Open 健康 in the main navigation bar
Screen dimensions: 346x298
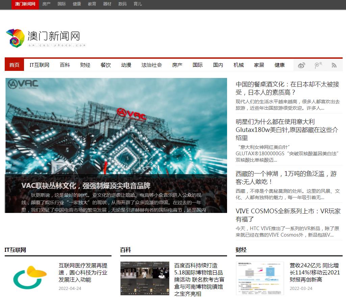pos(279,65)
